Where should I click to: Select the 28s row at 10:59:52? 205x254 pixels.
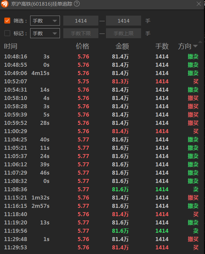pos(101,123)
